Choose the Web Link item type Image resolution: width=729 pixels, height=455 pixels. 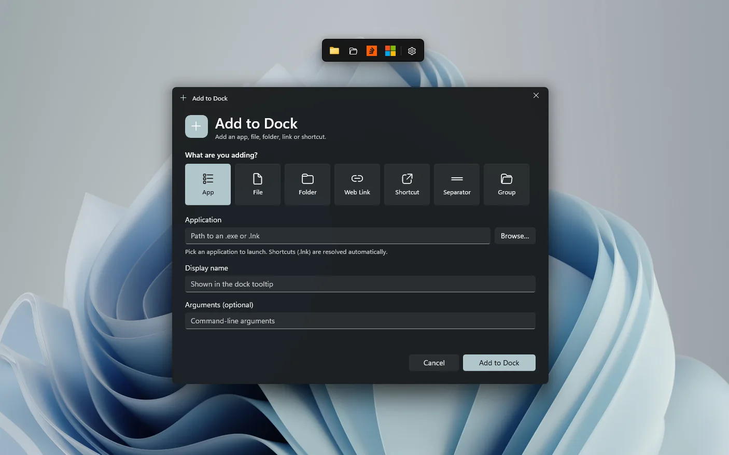(x=357, y=184)
